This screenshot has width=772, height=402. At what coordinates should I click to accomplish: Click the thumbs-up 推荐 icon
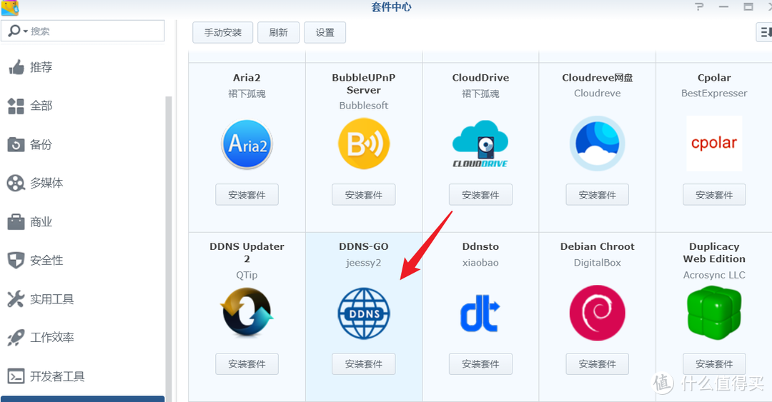(x=16, y=67)
